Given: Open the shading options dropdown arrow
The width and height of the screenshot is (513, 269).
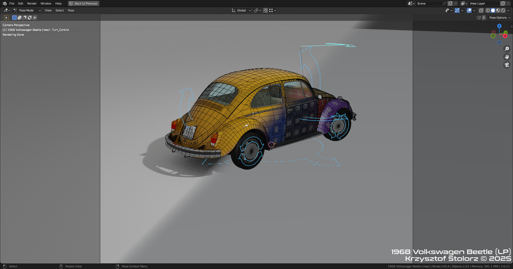Looking at the screenshot, I should pyautogui.click(x=508, y=11).
